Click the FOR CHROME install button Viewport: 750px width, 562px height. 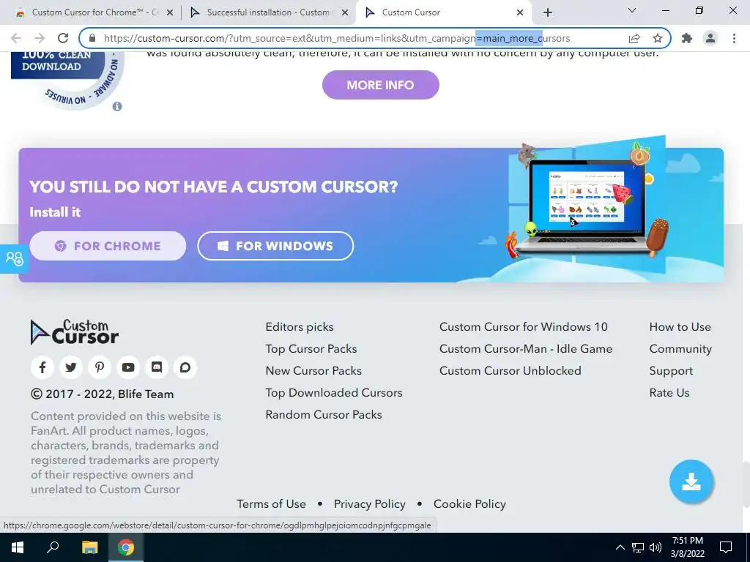point(108,246)
